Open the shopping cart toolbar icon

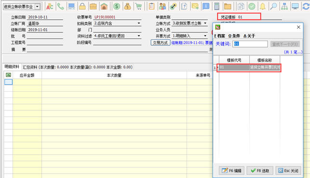[x=139, y=7]
